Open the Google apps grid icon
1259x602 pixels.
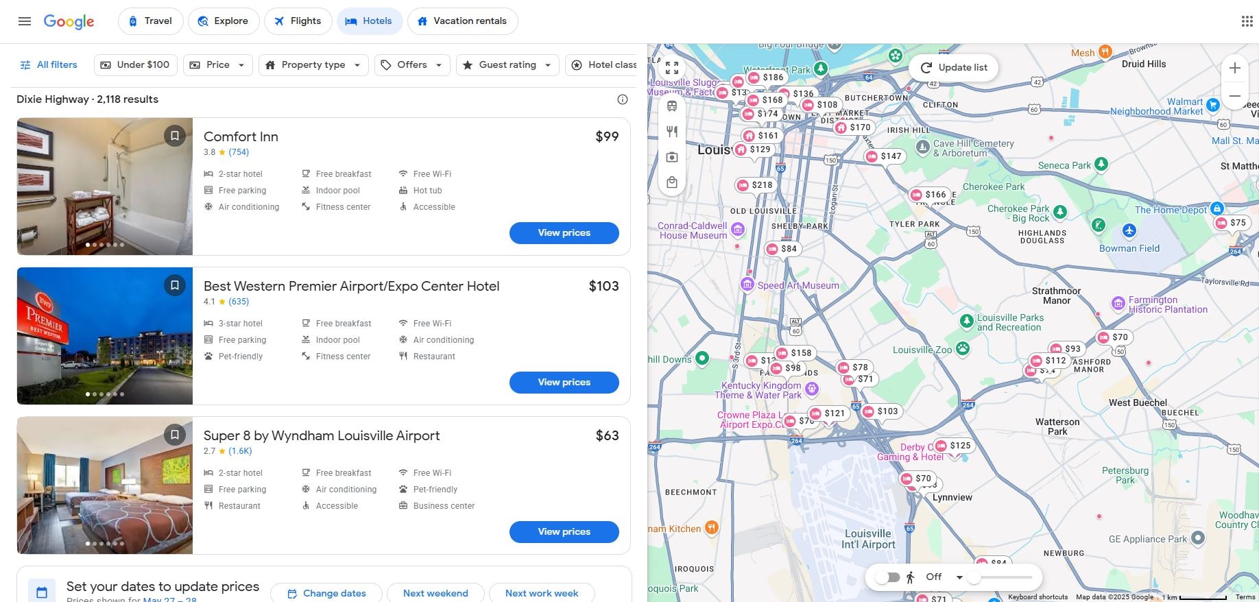[x=1247, y=21]
